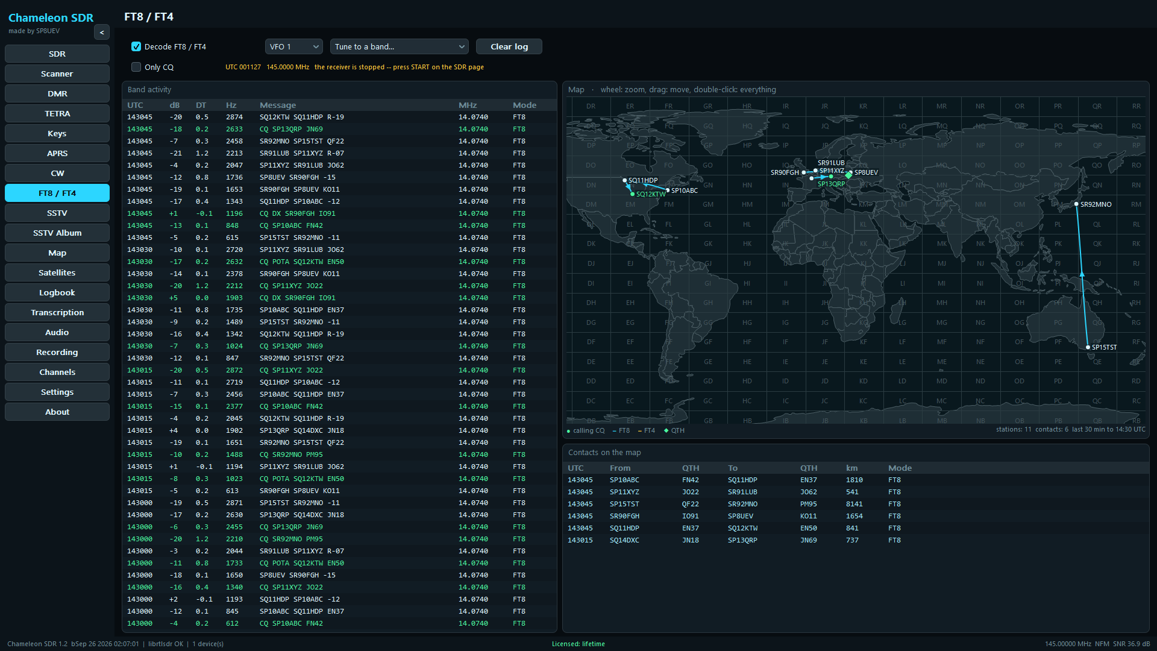The width and height of the screenshot is (1157, 651).
Task: Open Settings from the sidebar
Action: coord(57,392)
